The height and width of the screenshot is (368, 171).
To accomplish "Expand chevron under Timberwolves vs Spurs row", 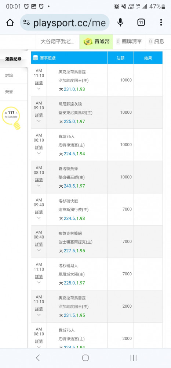I will [x=39, y=121].
